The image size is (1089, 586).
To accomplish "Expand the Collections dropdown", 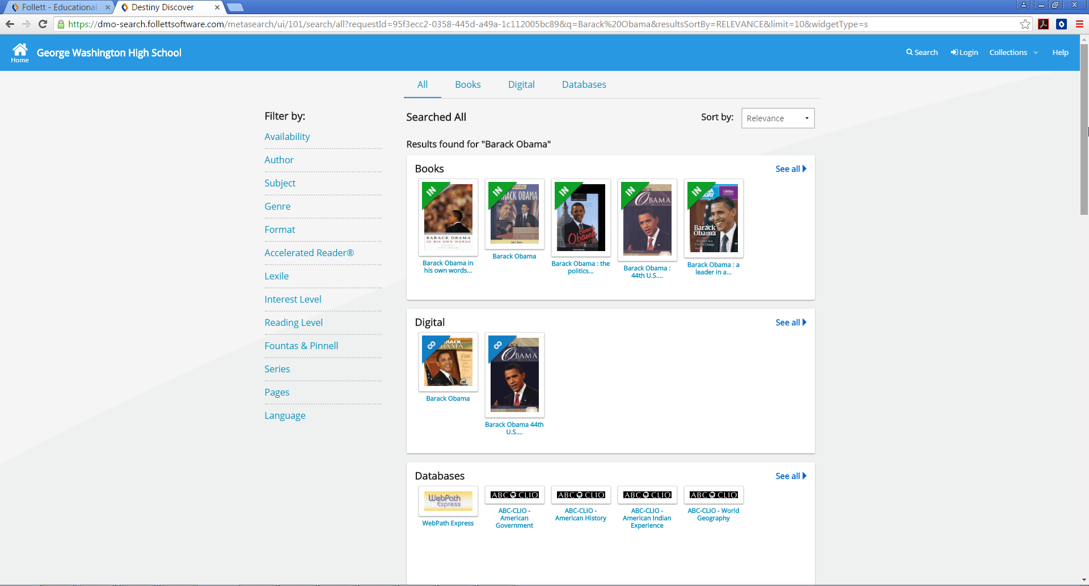I will 1014,52.
